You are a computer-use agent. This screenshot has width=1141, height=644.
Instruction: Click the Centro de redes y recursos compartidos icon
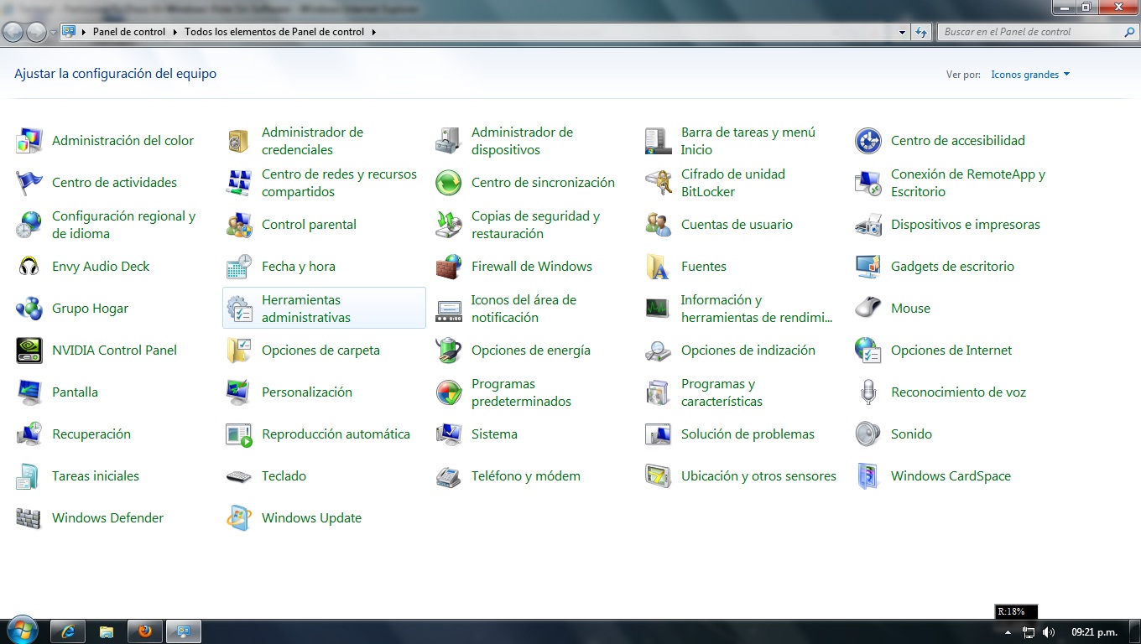239,183
